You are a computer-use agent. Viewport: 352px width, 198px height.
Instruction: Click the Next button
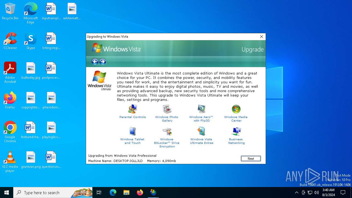(x=251, y=158)
